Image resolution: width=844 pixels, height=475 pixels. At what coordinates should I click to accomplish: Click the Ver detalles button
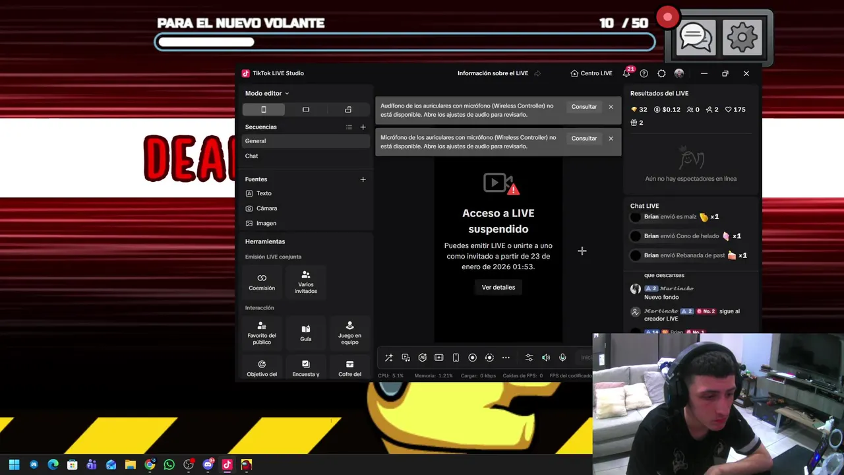pyautogui.click(x=498, y=288)
